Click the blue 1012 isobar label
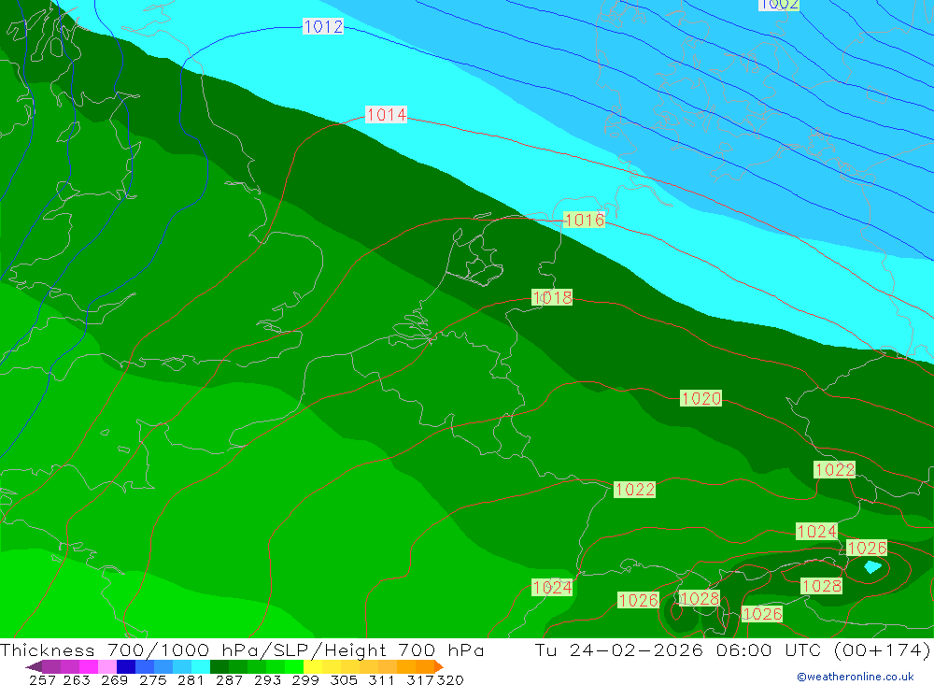This screenshot has width=934, height=685. tap(323, 27)
